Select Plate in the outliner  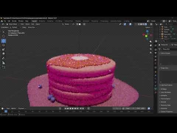[166, 37]
